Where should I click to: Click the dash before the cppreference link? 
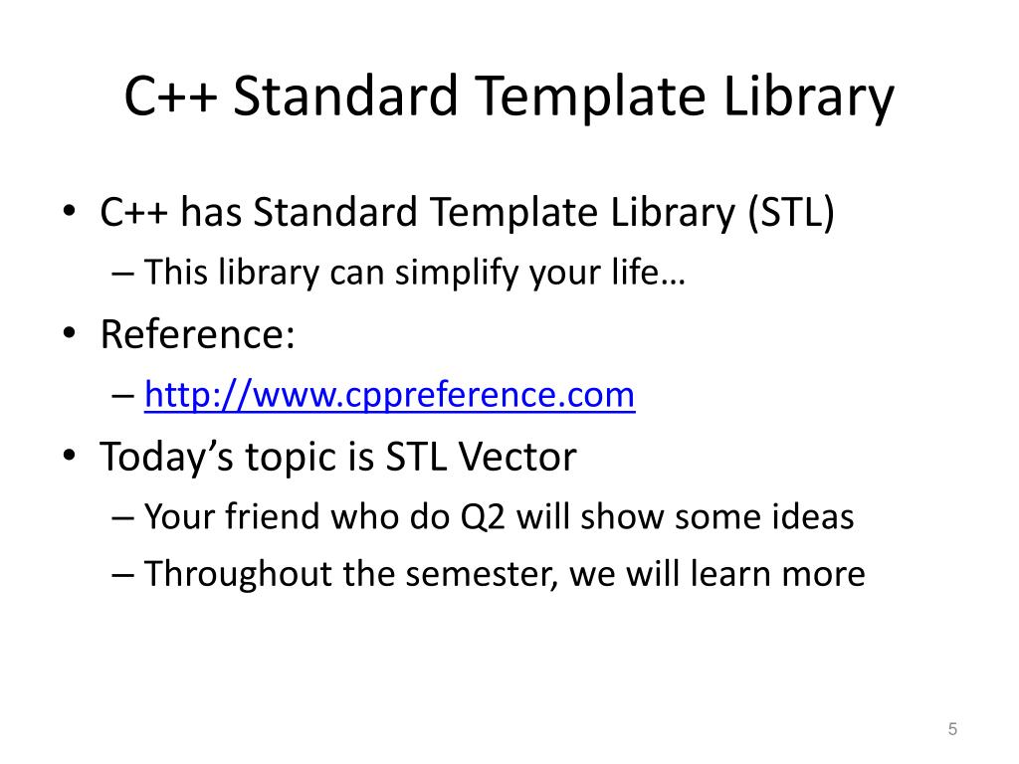(x=122, y=396)
